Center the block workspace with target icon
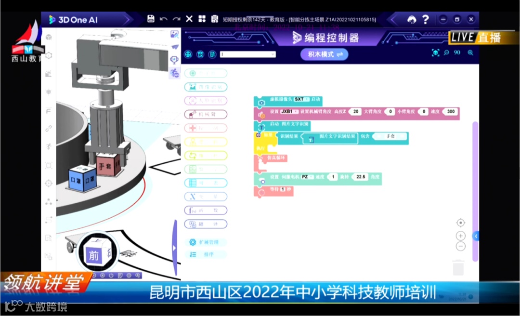This screenshot has width=520, height=316. 461,223
